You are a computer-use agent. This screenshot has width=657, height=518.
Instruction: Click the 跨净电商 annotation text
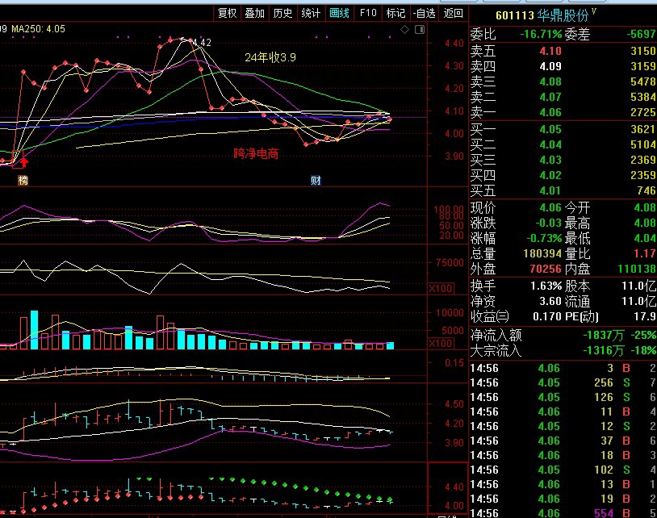[256, 153]
